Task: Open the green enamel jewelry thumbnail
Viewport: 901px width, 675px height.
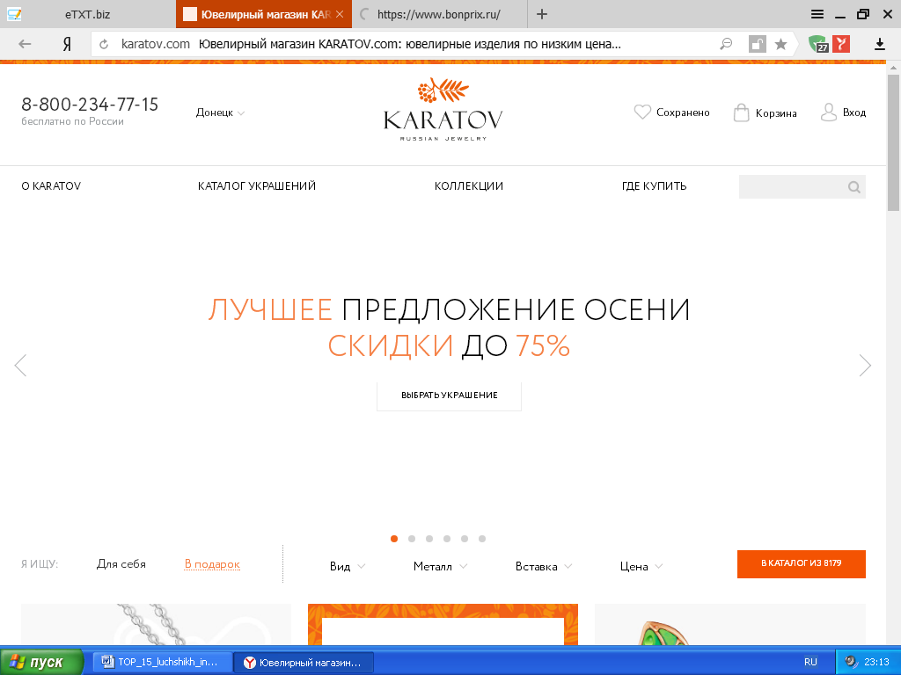Action: pos(729,624)
